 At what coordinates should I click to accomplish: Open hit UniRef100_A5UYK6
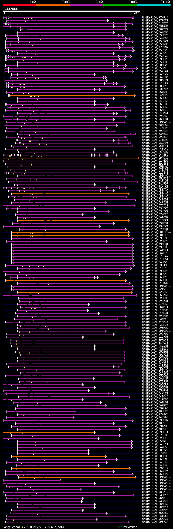(x=155, y=50)
